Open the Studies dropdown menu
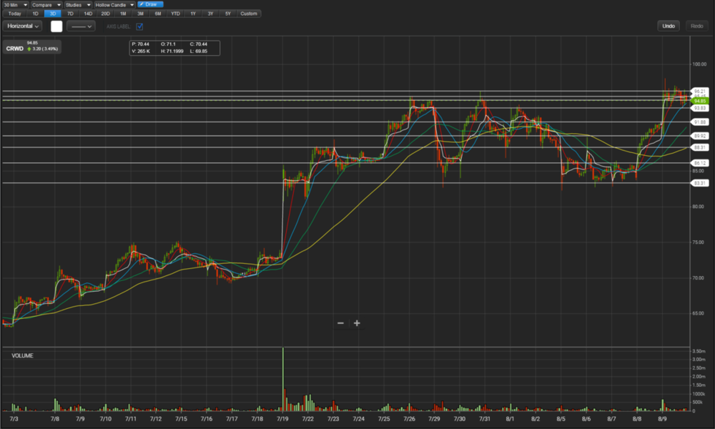This screenshot has height=429, width=715. 78,4
